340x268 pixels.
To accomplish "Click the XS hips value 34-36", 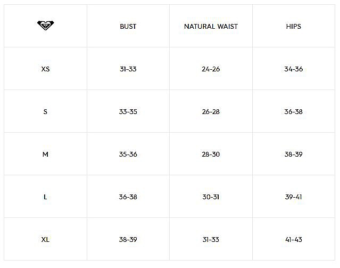I will 294,69.
